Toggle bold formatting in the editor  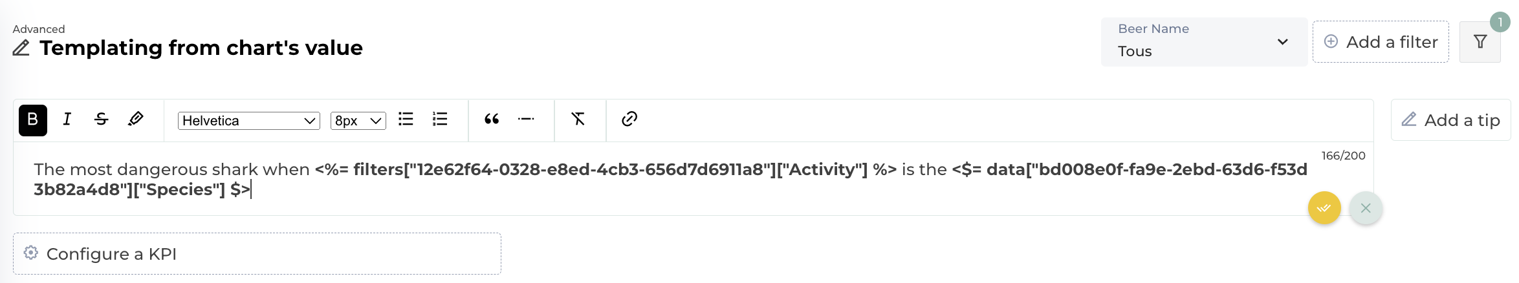(x=33, y=120)
